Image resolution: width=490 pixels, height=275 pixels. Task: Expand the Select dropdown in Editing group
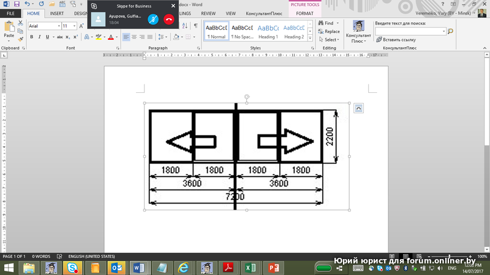331,40
